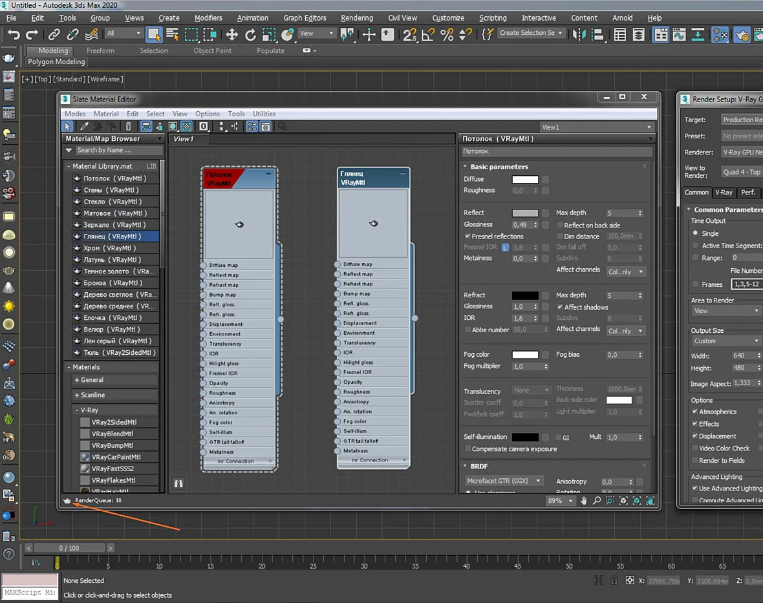Click the Search by Name field
Image resolution: width=763 pixels, height=603 pixels.
[x=118, y=150]
